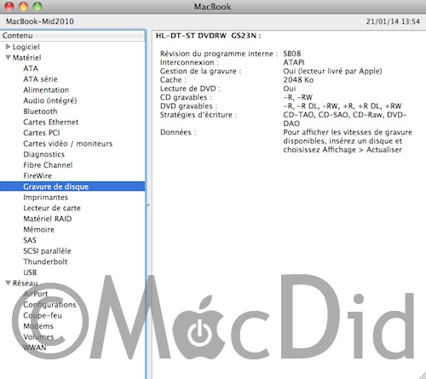The image size is (426, 379).
Task: Click the green zoom window button
Action: point(37,6)
